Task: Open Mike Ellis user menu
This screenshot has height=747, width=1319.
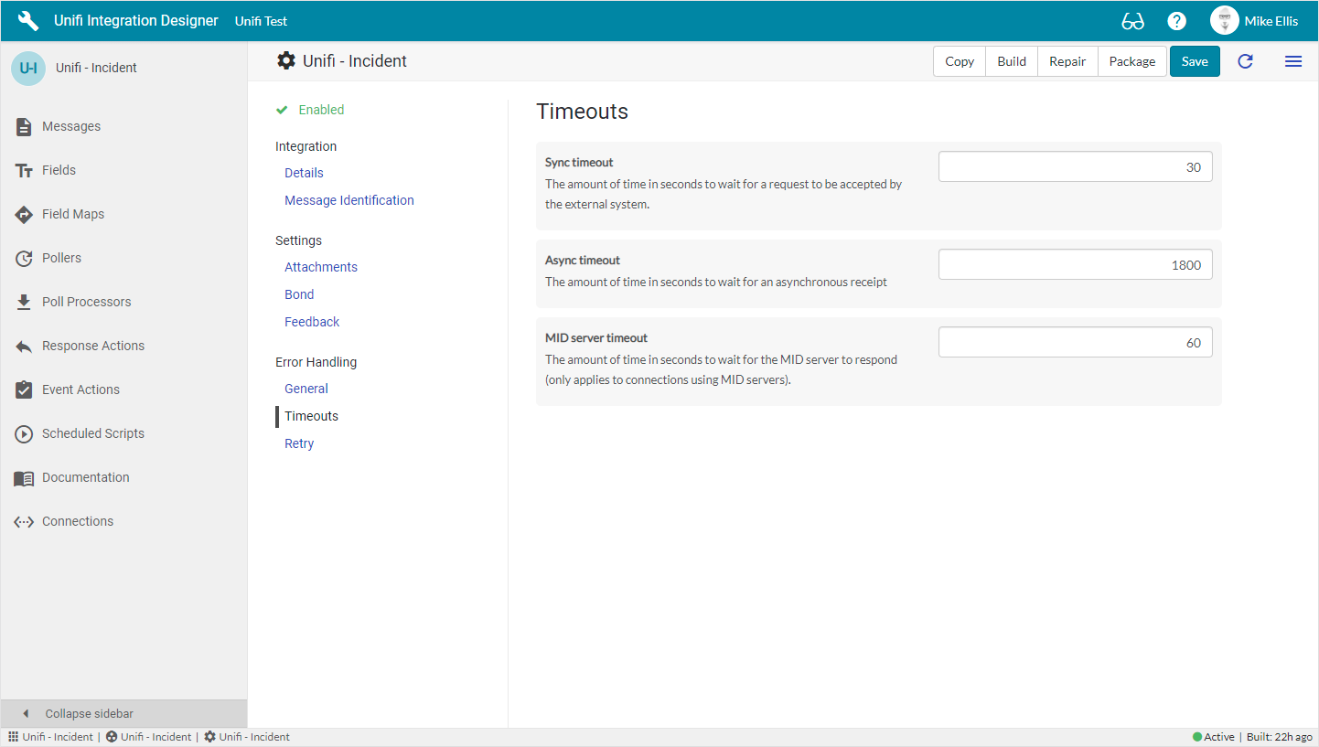Action: tap(1254, 21)
